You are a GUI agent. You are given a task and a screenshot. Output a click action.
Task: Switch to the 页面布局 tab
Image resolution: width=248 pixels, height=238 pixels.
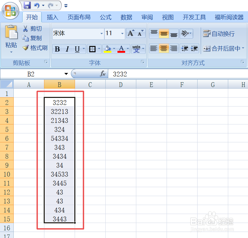point(79,17)
